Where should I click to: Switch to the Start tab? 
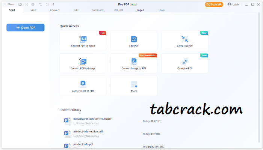(12, 10)
